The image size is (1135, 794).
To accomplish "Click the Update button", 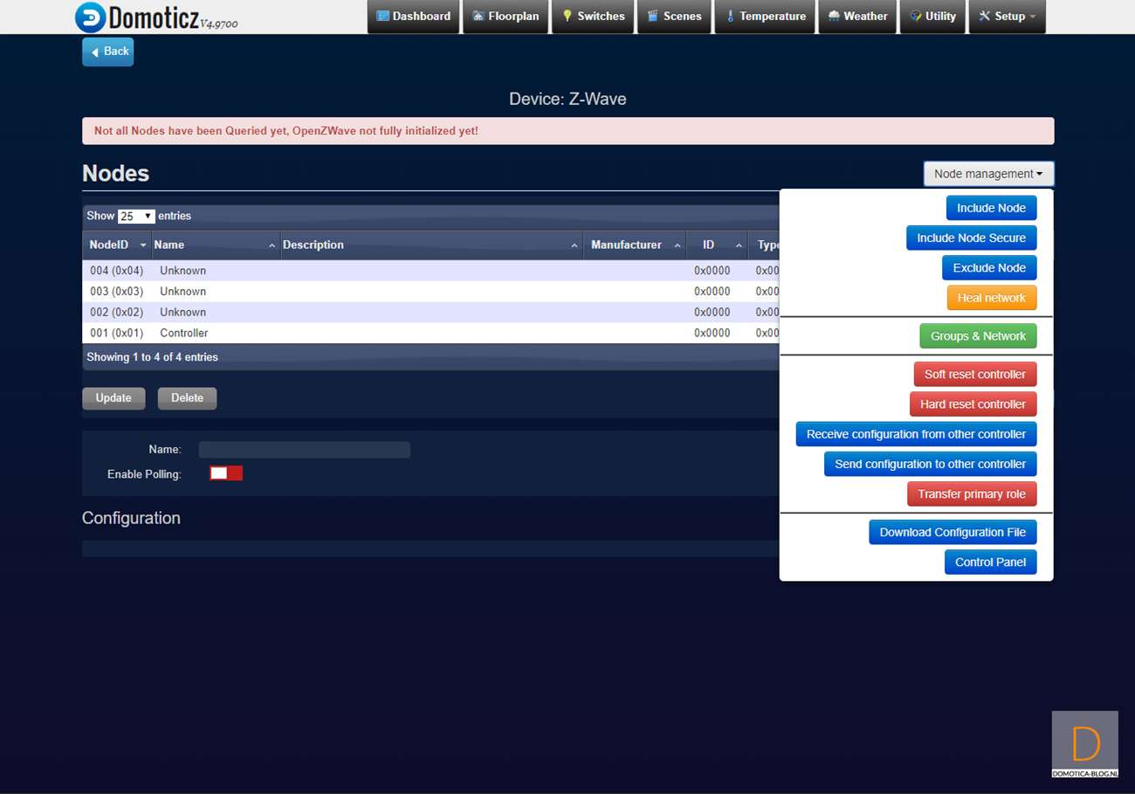I will click(113, 398).
